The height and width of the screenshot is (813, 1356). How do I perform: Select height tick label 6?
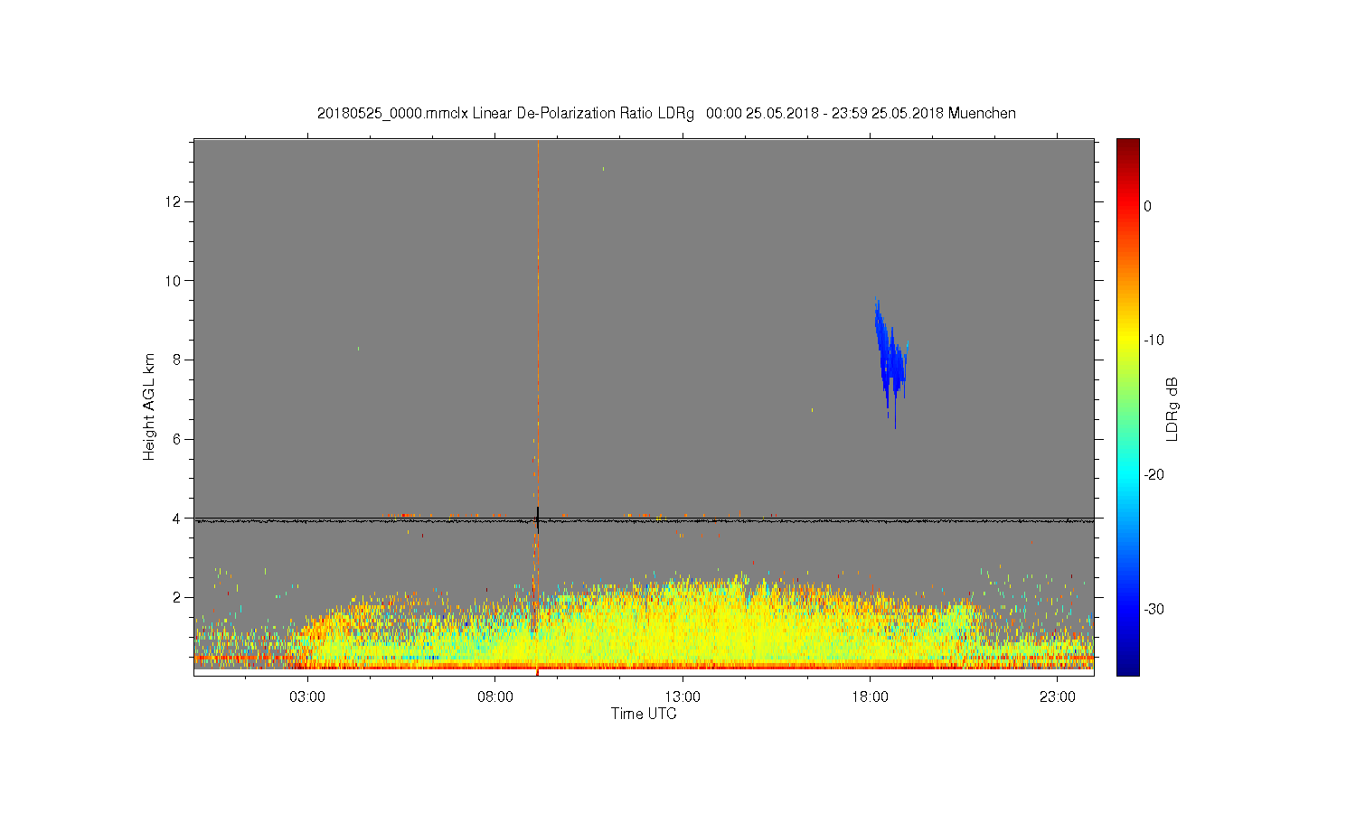click(x=177, y=439)
